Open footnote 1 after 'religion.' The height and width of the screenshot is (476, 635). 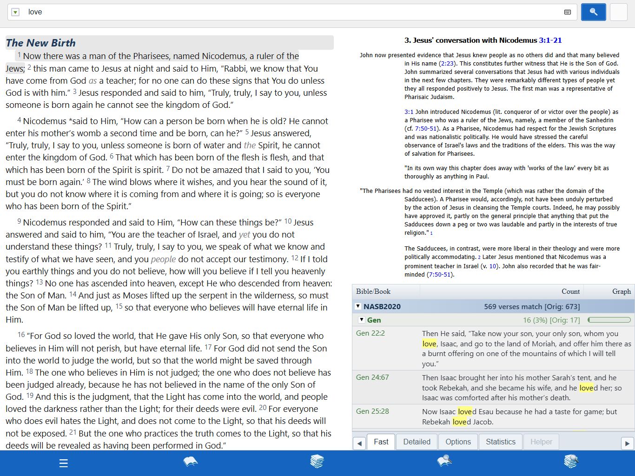(431, 233)
